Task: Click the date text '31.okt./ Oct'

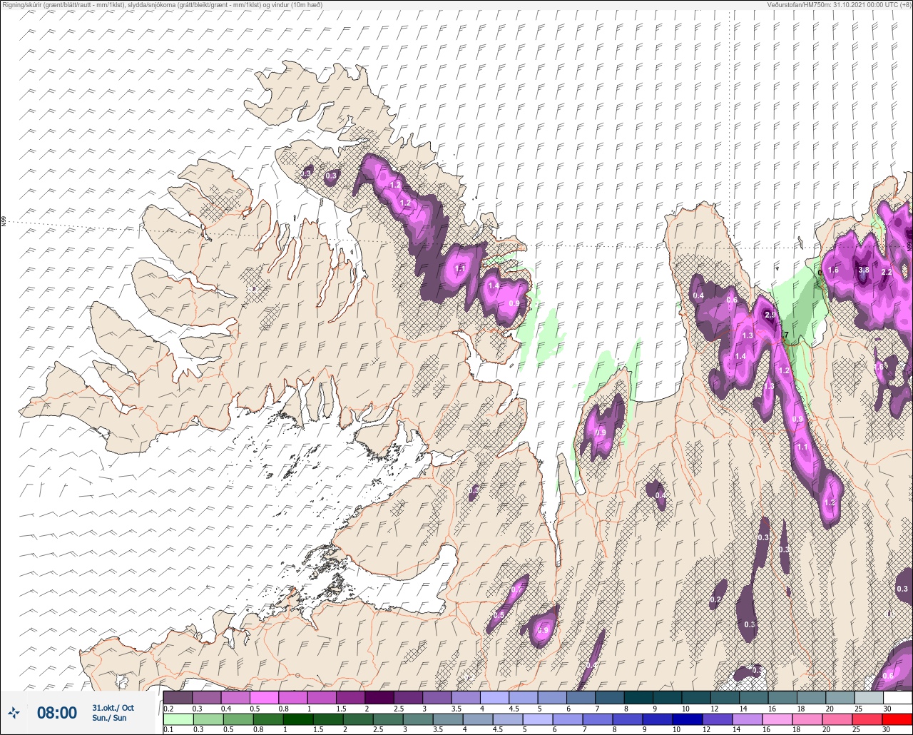Action: (113, 708)
